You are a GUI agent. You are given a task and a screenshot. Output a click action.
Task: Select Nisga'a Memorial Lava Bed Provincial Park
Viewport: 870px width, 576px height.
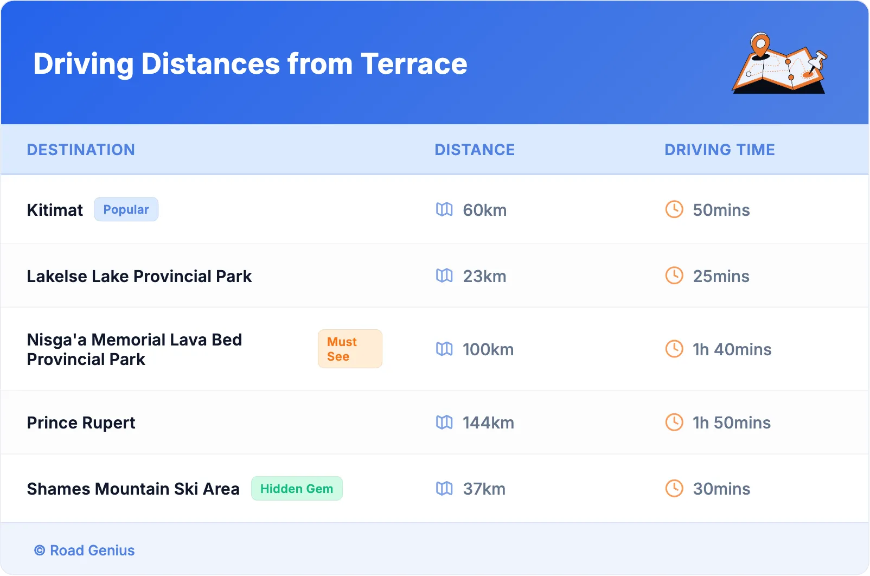click(135, 349)
